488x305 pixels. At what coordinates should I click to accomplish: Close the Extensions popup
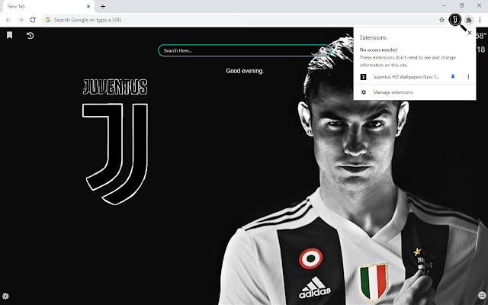point(470,33)
